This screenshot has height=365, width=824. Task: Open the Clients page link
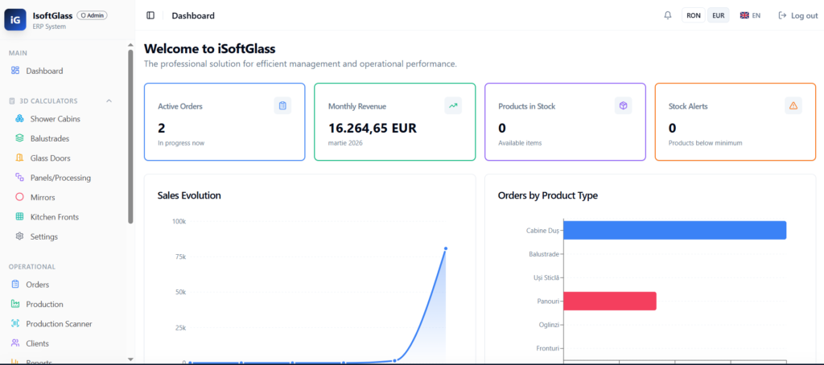(37, 343)
